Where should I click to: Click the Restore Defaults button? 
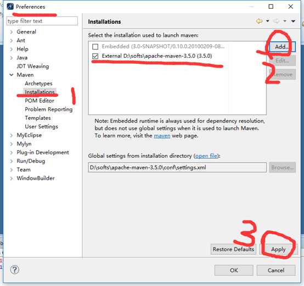[233, 249]
